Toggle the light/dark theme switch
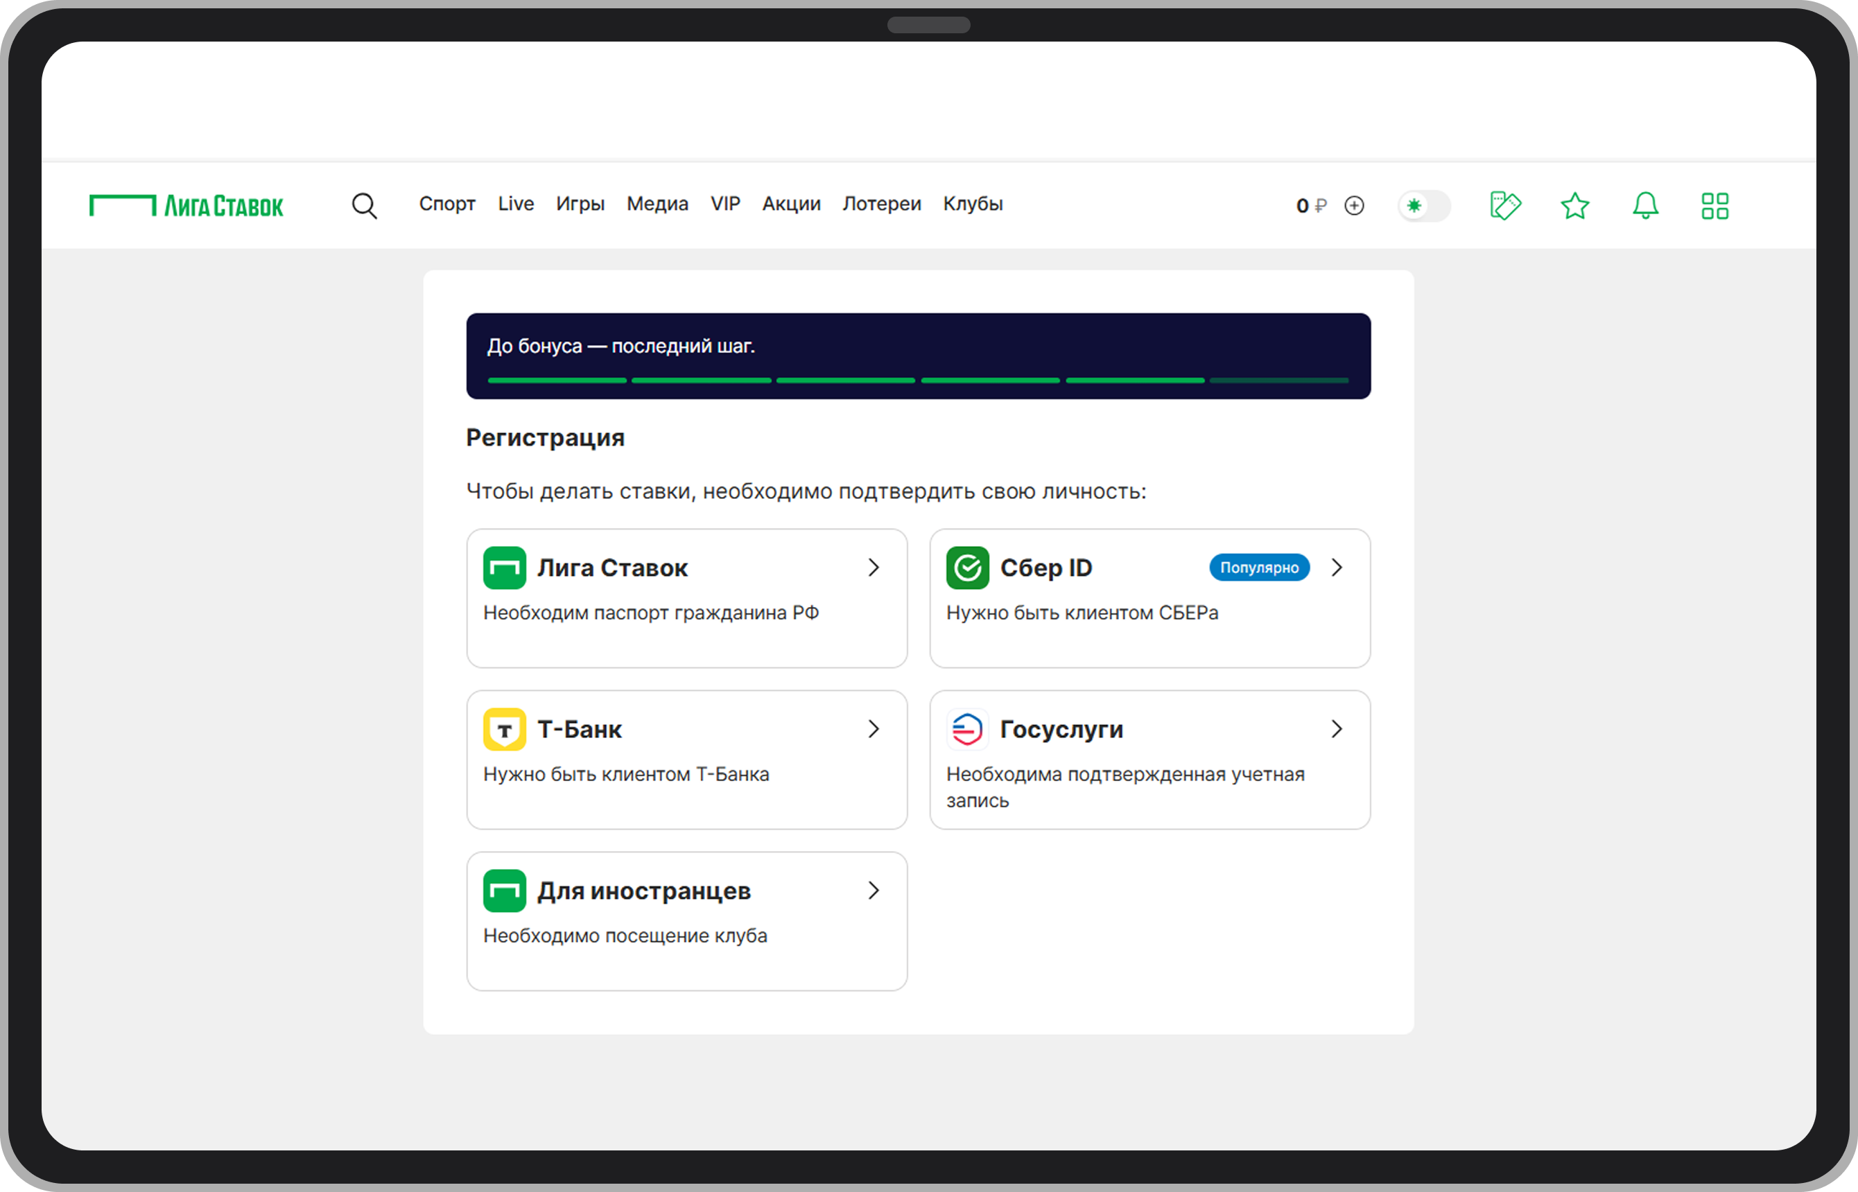 [1424, 206]
